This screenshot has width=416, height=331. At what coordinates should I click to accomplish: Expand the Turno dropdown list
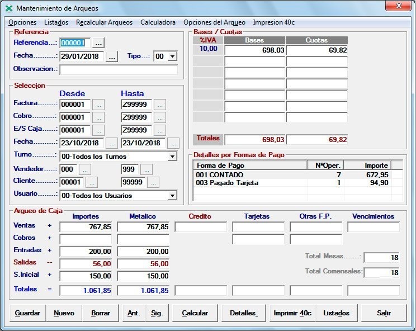[172, 157]
